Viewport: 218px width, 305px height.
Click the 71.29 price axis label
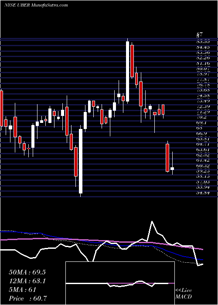203,112
